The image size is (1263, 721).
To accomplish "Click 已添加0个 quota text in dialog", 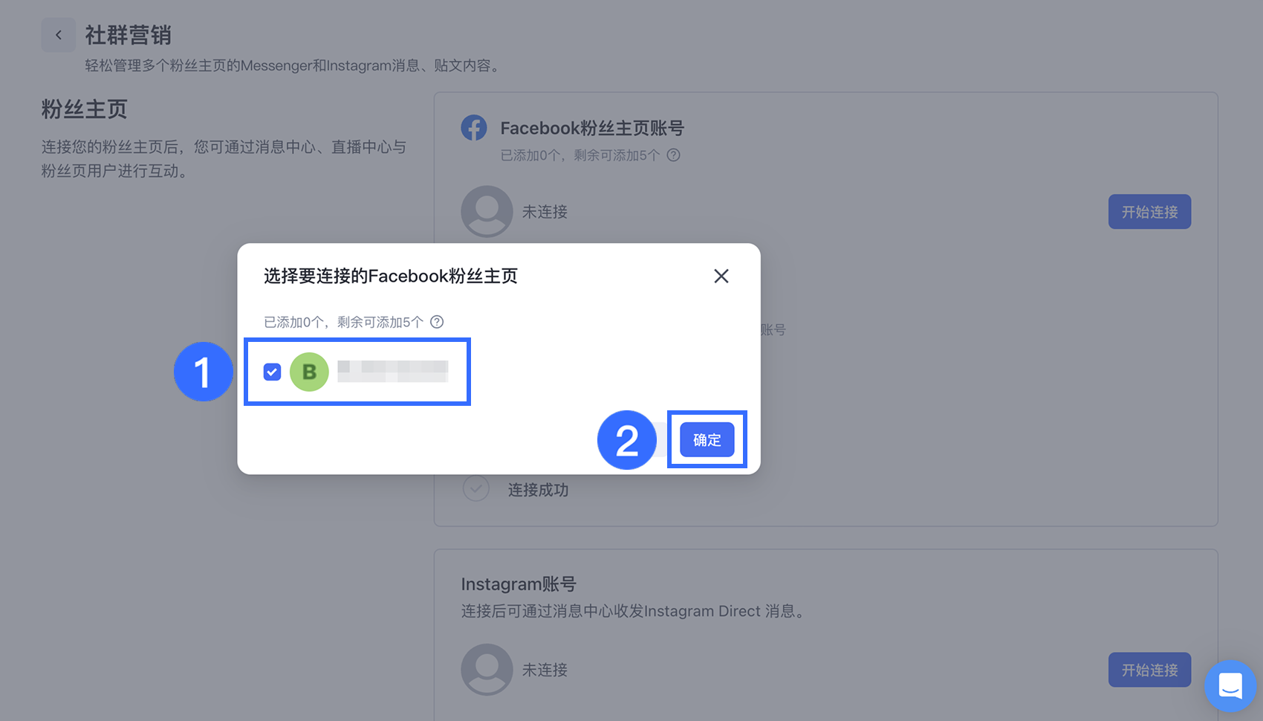I will click(344, 322).
